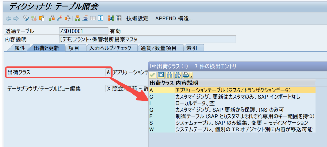Click the 内容説明 column header in popup
This screenshot has height=147, width=327.
245,83
